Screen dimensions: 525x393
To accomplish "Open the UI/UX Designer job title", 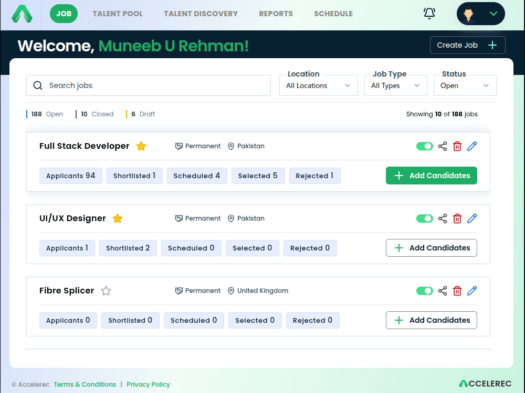I will [x=72, y=218].
